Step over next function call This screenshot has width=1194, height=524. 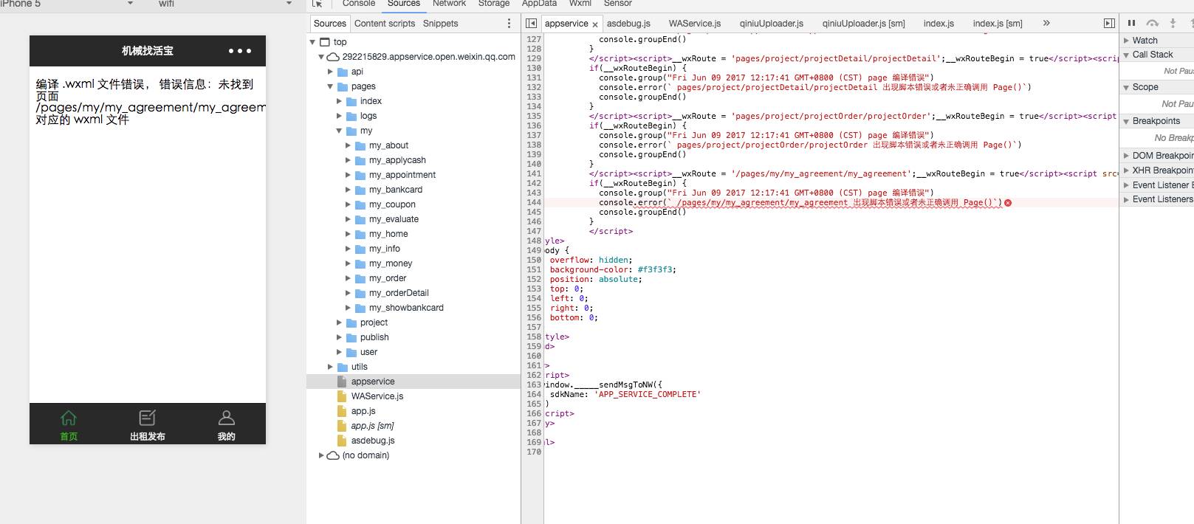click(1152, 24)
